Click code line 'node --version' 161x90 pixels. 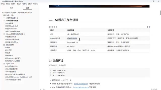pyautogui.click(x=59, y=70)
